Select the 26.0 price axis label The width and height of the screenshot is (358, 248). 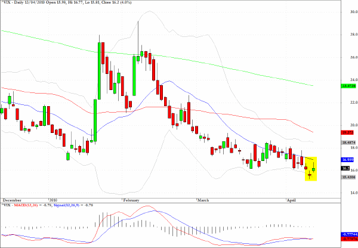coord(354,57)
